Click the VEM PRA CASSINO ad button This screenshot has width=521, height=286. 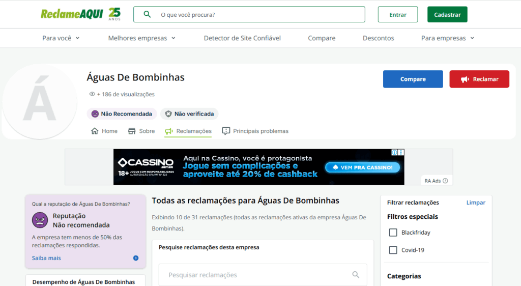click(362, 167)
